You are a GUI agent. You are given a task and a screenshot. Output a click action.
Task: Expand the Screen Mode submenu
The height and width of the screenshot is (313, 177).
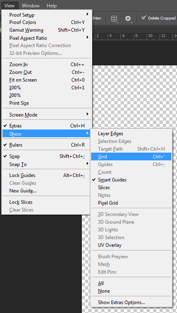click(x=47, y=115)
